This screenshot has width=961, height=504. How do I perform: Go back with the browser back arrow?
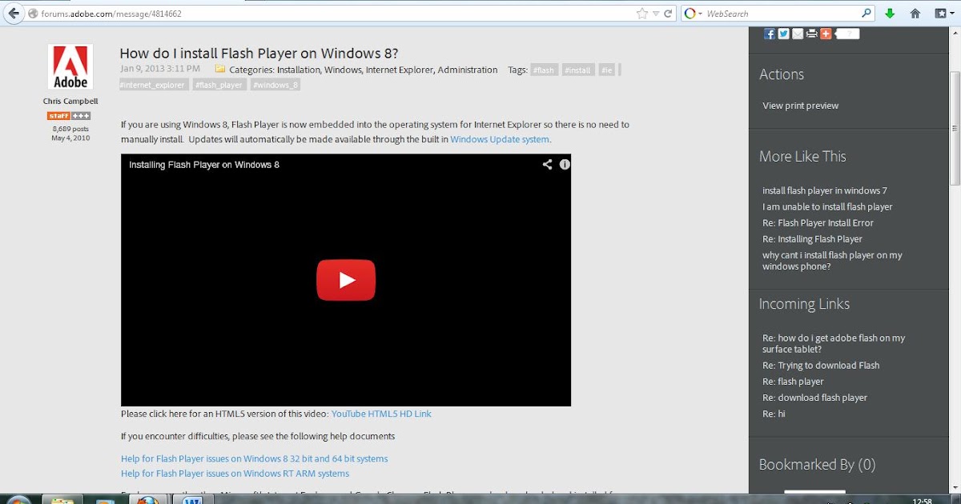click(13, 14)
